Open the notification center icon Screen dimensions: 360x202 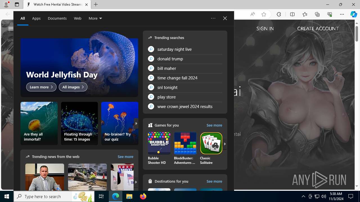(351, 196)
